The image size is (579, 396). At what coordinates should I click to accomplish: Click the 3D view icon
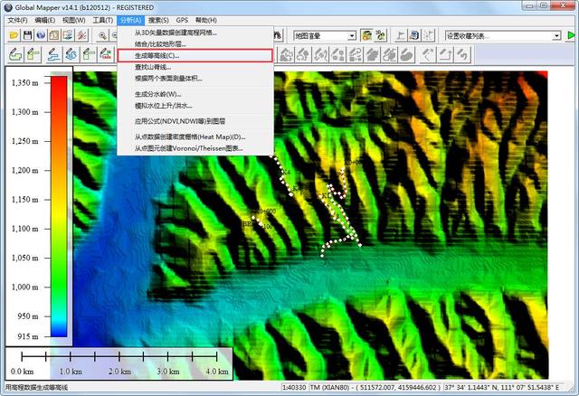click(x=380, y=35)
